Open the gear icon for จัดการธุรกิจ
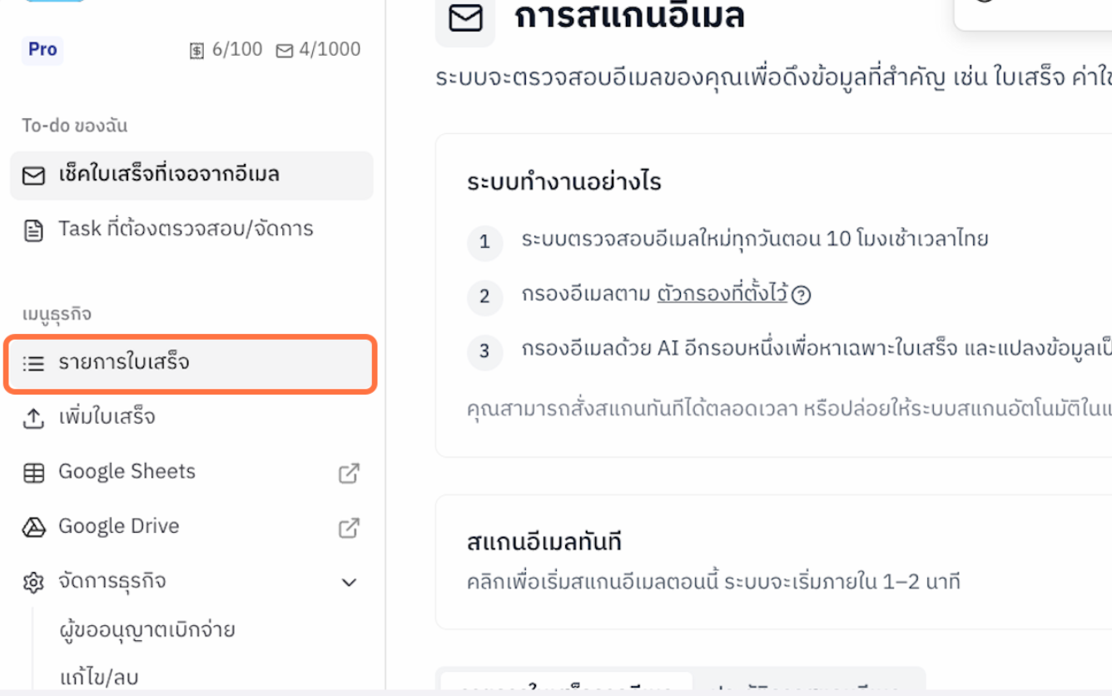Image resolution: width=1112 pixels, height=696 pixels. (33, 581)
